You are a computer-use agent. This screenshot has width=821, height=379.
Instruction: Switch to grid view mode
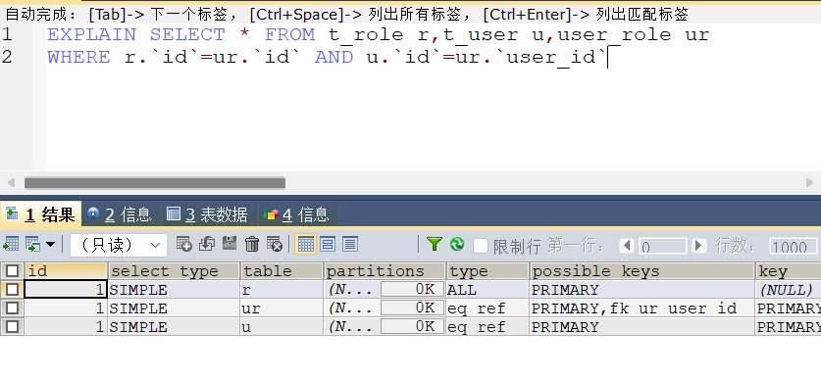pos(306,244)
